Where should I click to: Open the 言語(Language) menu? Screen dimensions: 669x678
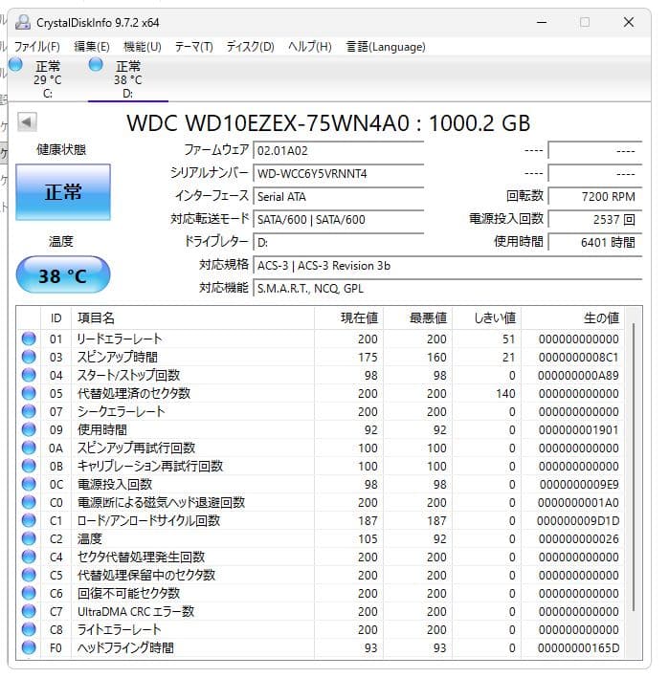[x=386, y=47]
